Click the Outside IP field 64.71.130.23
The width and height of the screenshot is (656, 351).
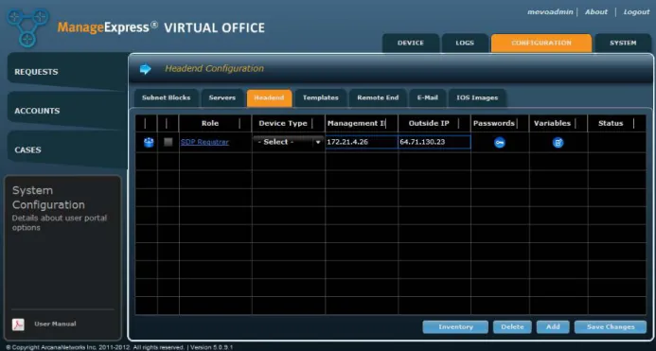(434, 142)
